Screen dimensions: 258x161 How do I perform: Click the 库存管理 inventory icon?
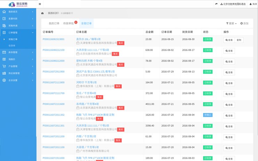4,53
